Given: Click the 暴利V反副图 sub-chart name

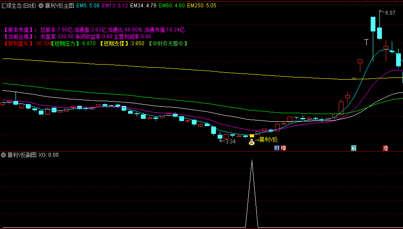Looking at the screenshot, I should click(22, 155).
